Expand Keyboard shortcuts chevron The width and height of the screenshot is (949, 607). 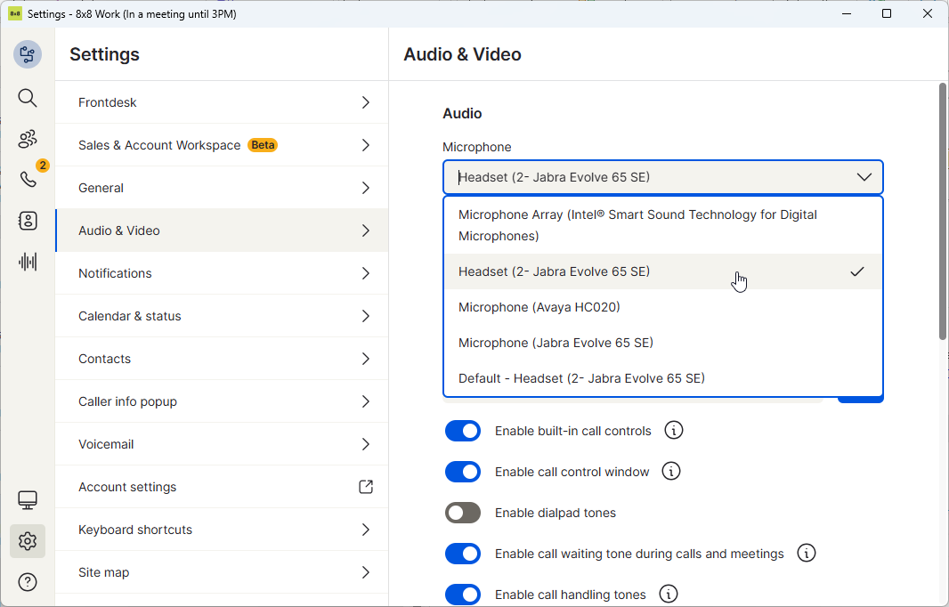click(x=366, y=530)
